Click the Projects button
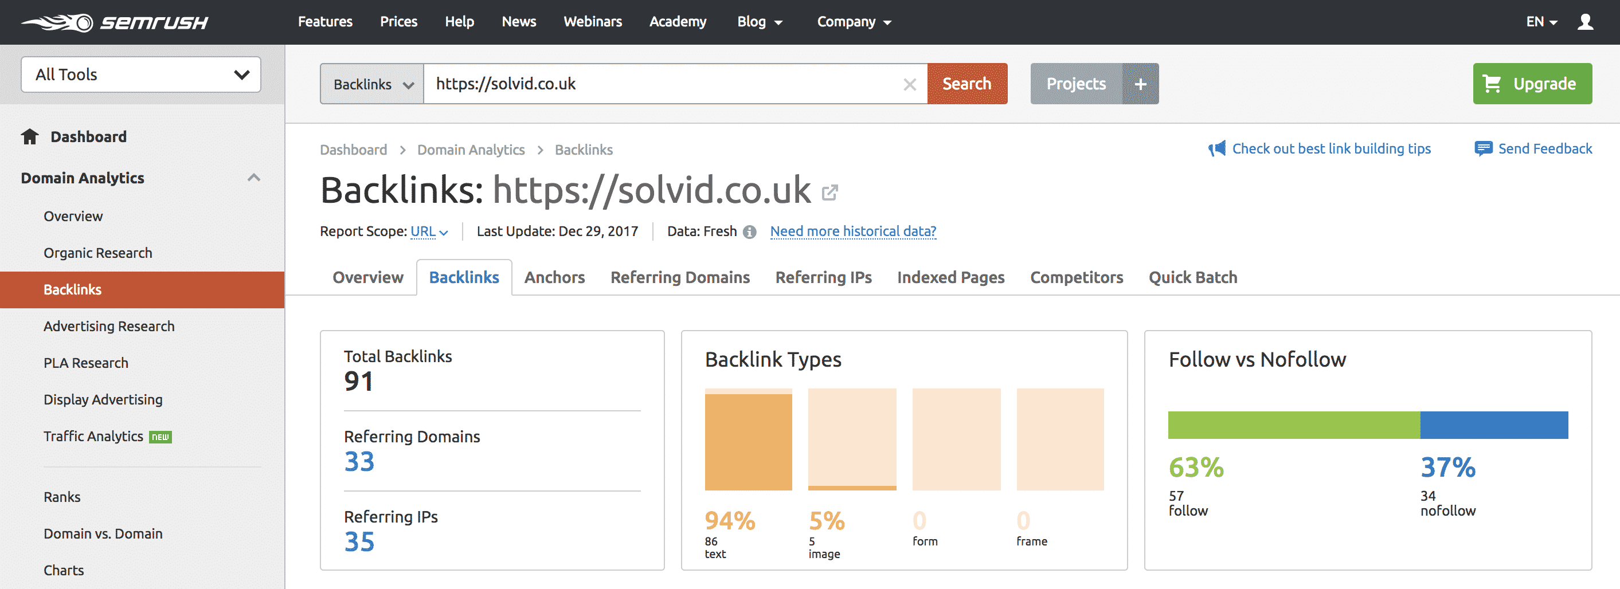Image resolution: width=1620 pixels, height=589 pixels. (x=1076, y=84)
